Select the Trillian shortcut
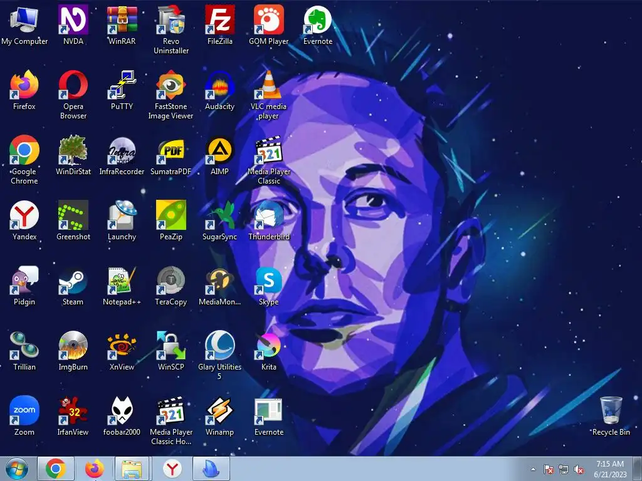Screen dimensions: 642x481 [24, 345]
